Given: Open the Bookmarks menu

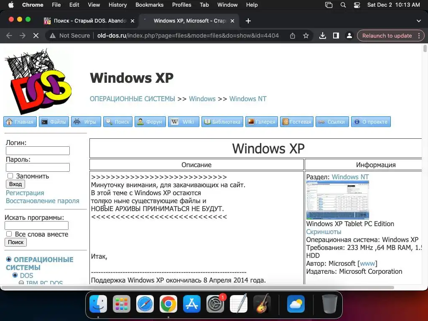Looking at the screenshot, I should click(149, 5).
